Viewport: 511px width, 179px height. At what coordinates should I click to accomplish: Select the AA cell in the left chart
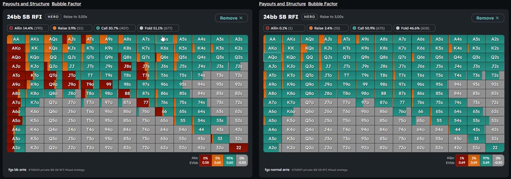pyautogui.click(x=16, y=39)
